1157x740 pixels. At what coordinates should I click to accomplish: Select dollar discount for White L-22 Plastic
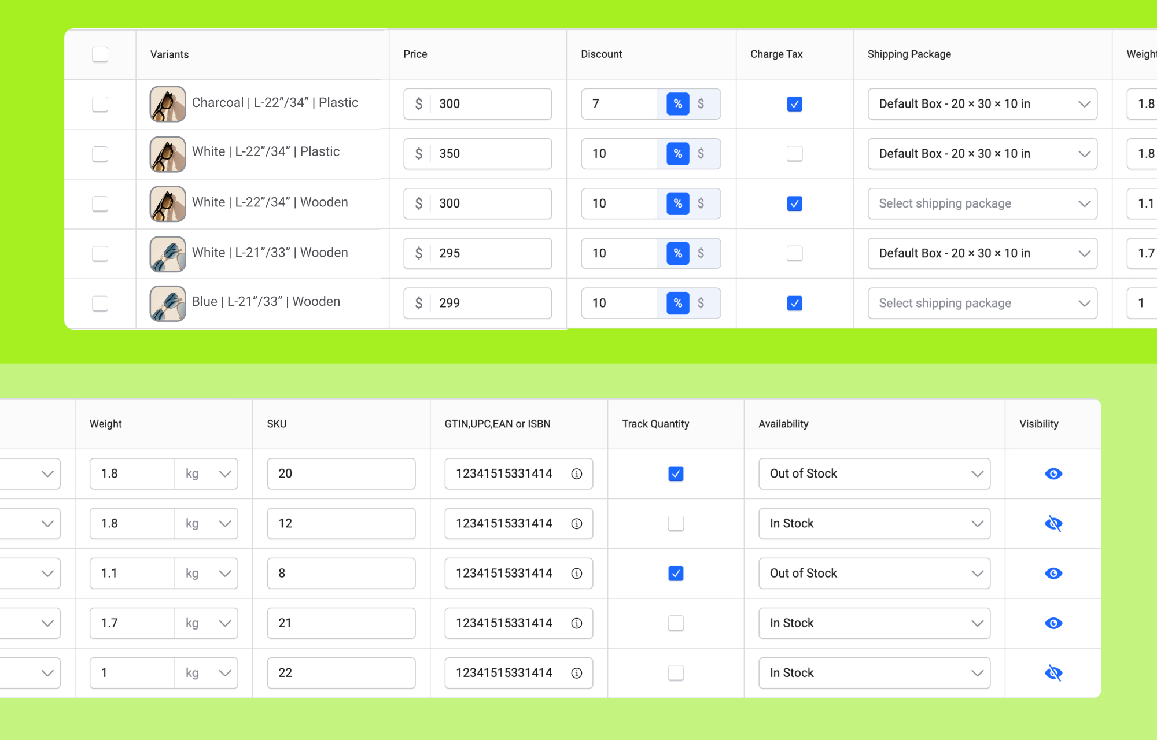coord(701,154)
